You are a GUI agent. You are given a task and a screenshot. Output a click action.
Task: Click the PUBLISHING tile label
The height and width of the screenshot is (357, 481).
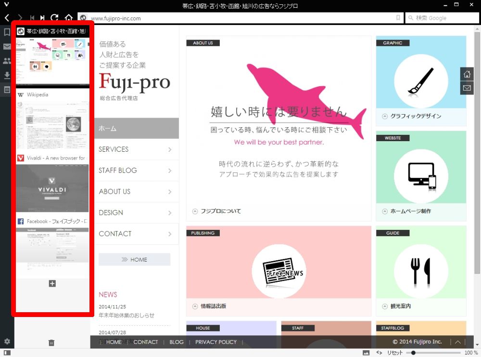[203, 233]
